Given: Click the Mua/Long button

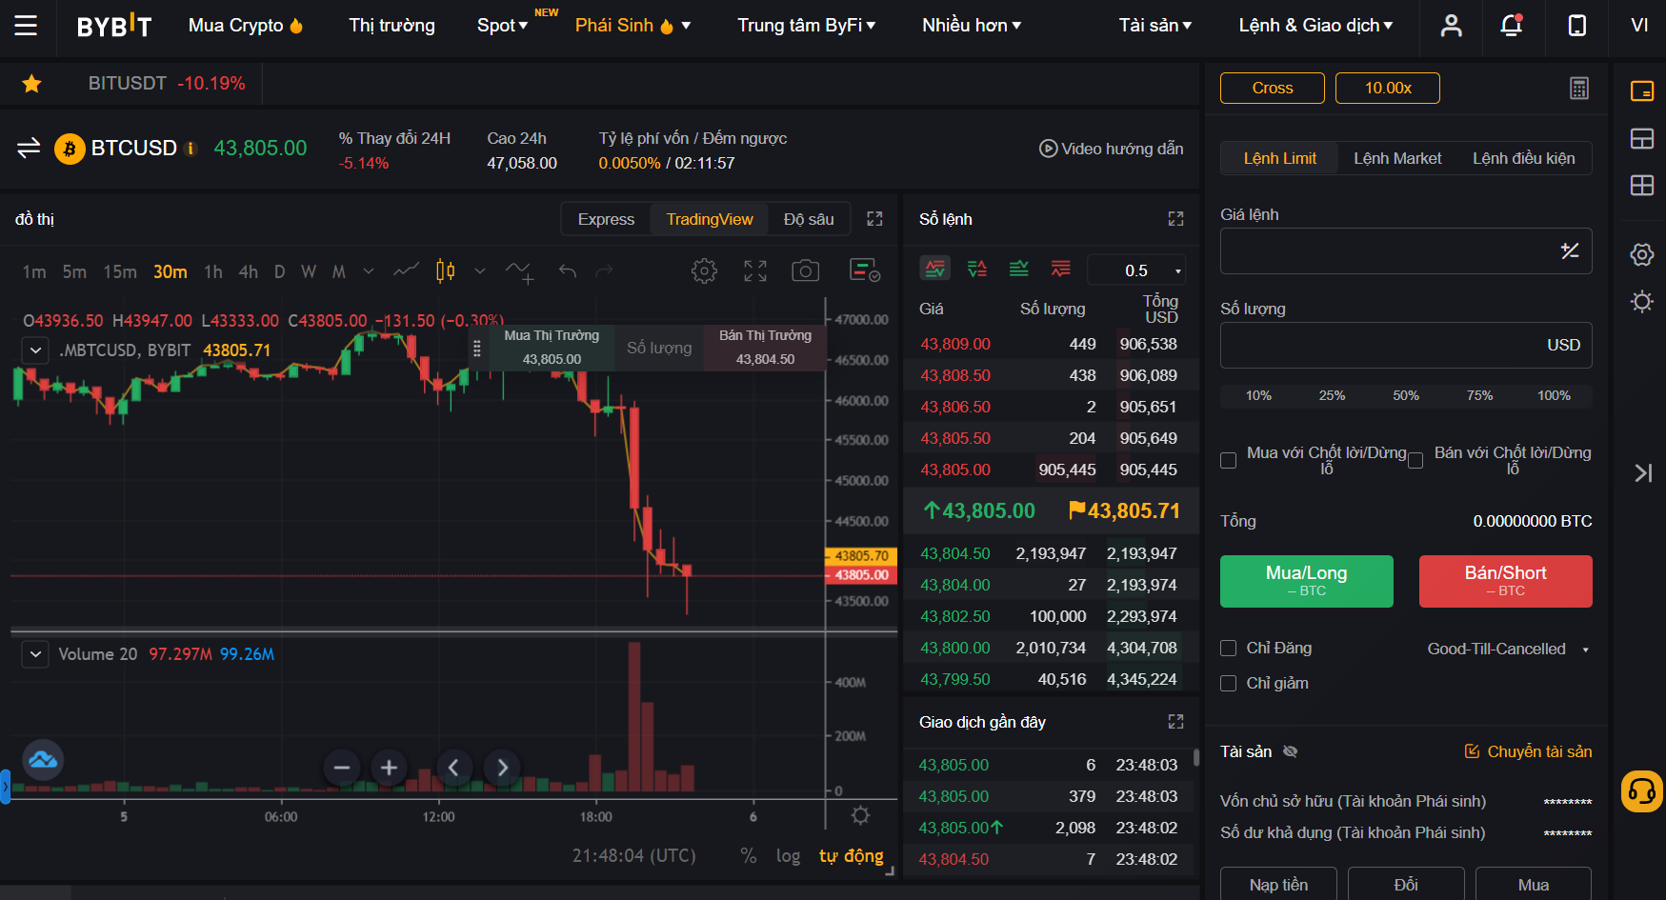Looking at the screenshot, I should point(1306,581).
